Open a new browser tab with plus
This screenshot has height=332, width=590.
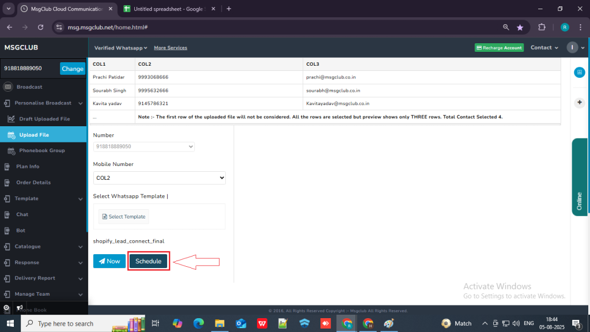point(229,9)
